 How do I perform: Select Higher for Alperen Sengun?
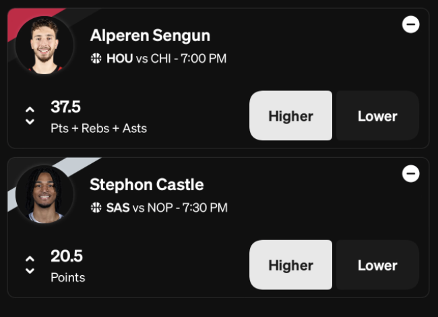(x=291, y=115)
